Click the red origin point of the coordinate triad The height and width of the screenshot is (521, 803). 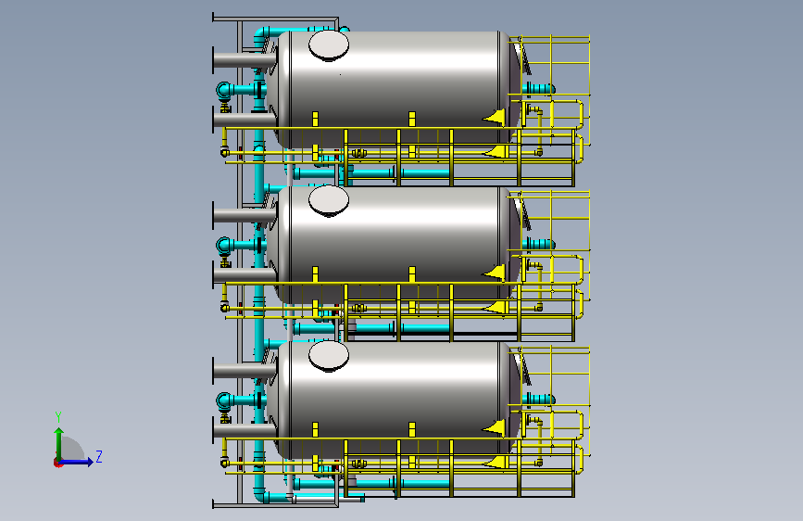coord(57,463)
